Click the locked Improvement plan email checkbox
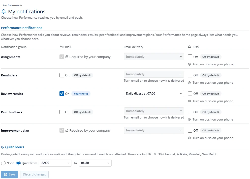Viewport: 250px width, 179px height. [x=62, y=130]
